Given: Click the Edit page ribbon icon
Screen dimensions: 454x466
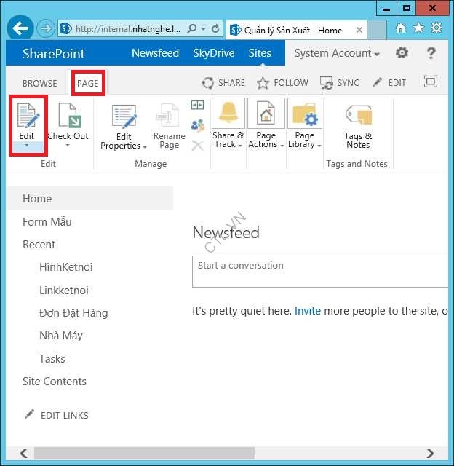Looking at the screenshot, I should point(27,116).
